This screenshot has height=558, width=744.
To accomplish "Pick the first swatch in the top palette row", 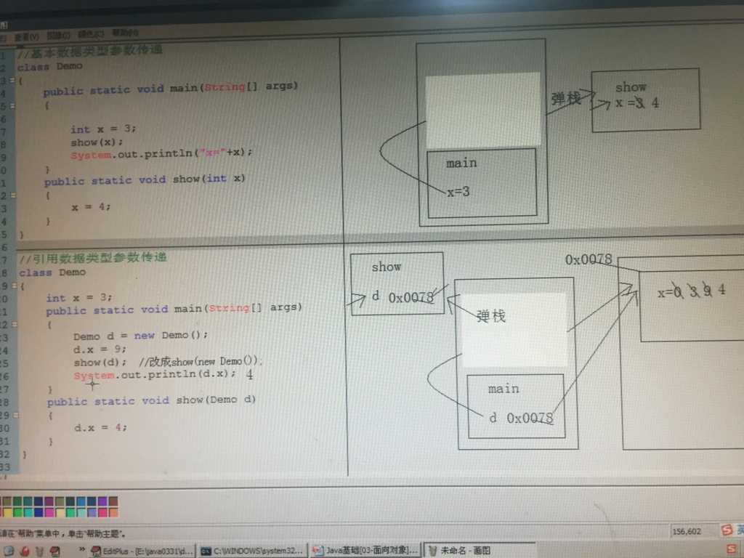I will (x=6, y=501).
